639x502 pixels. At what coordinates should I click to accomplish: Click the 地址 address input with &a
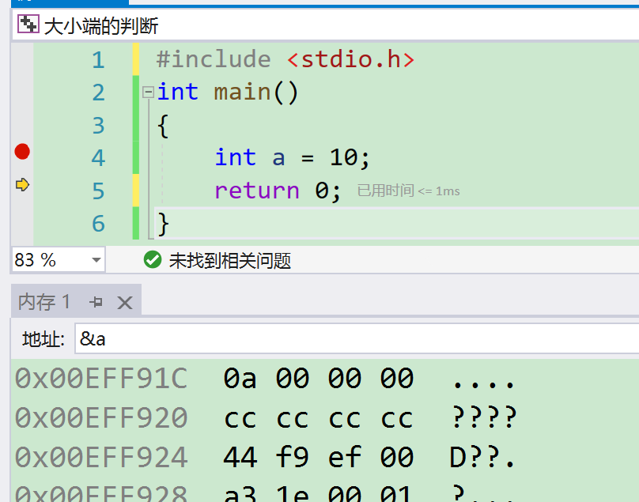click(357, 338)
